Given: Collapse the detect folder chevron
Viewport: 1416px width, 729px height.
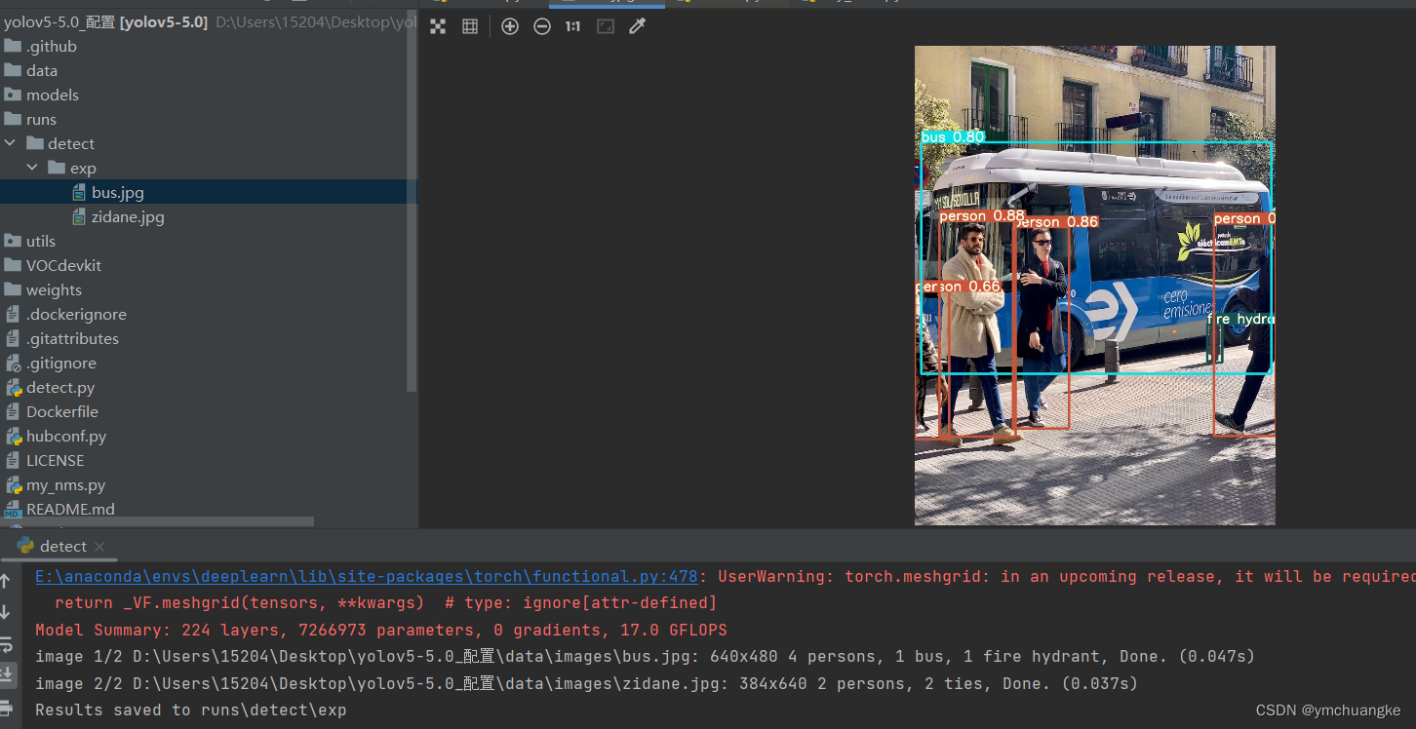Looking at the screenshot, I should (x=11, y=143).
